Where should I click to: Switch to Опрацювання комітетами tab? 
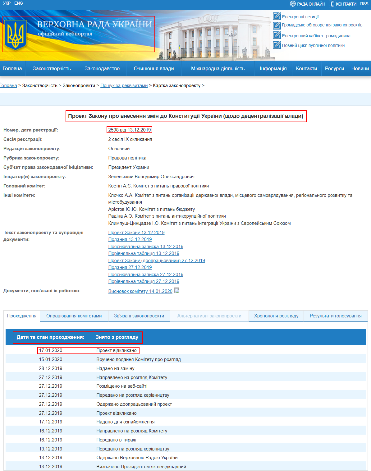point(74,316)
